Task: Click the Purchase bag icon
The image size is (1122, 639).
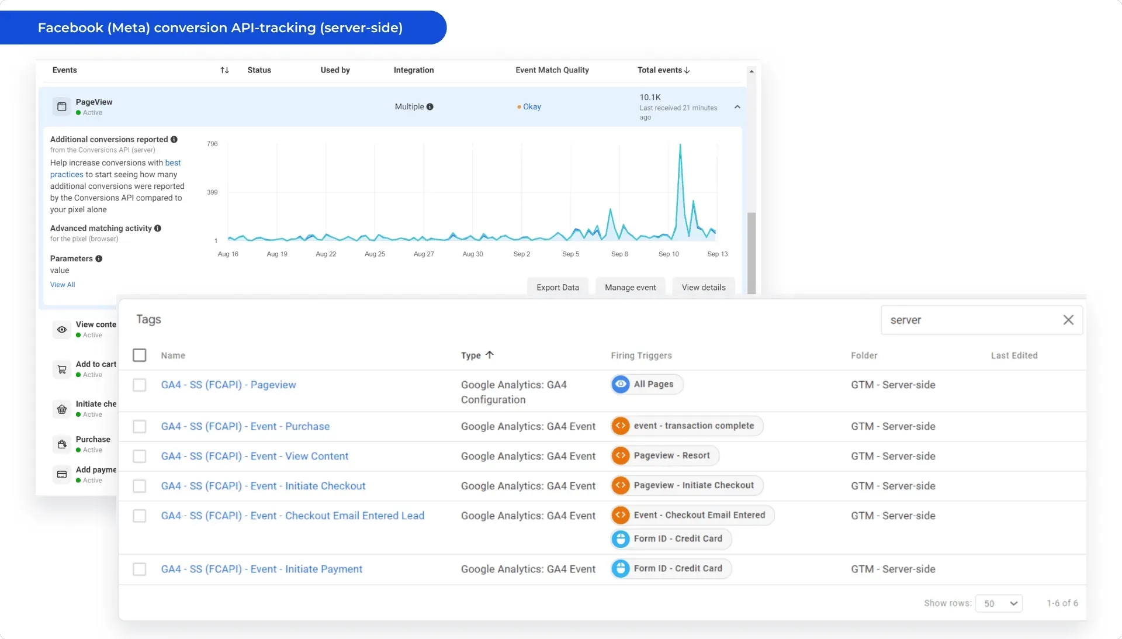Action: click(x=62, y=444)
